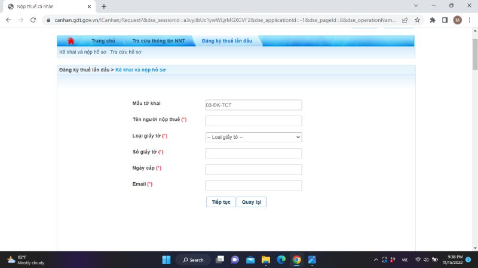Show hidden system tray icons
478x268 pixels.
pyautogui.click(x=376, y=260)
